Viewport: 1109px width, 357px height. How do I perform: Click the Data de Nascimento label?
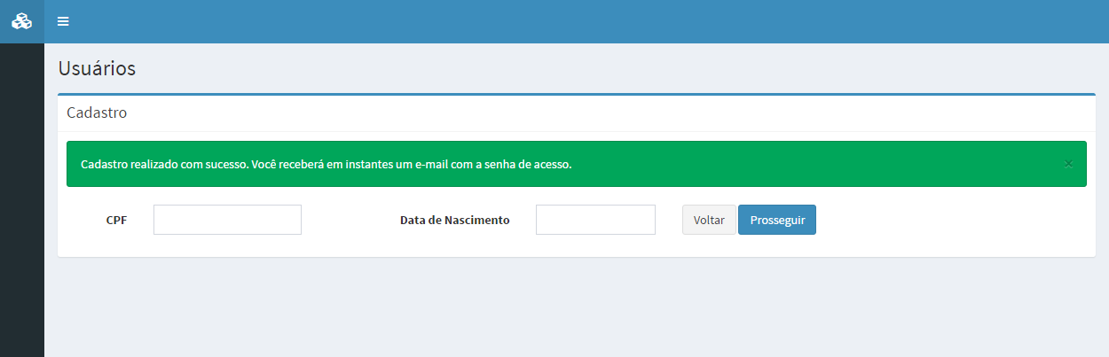(x=454, y=221)
